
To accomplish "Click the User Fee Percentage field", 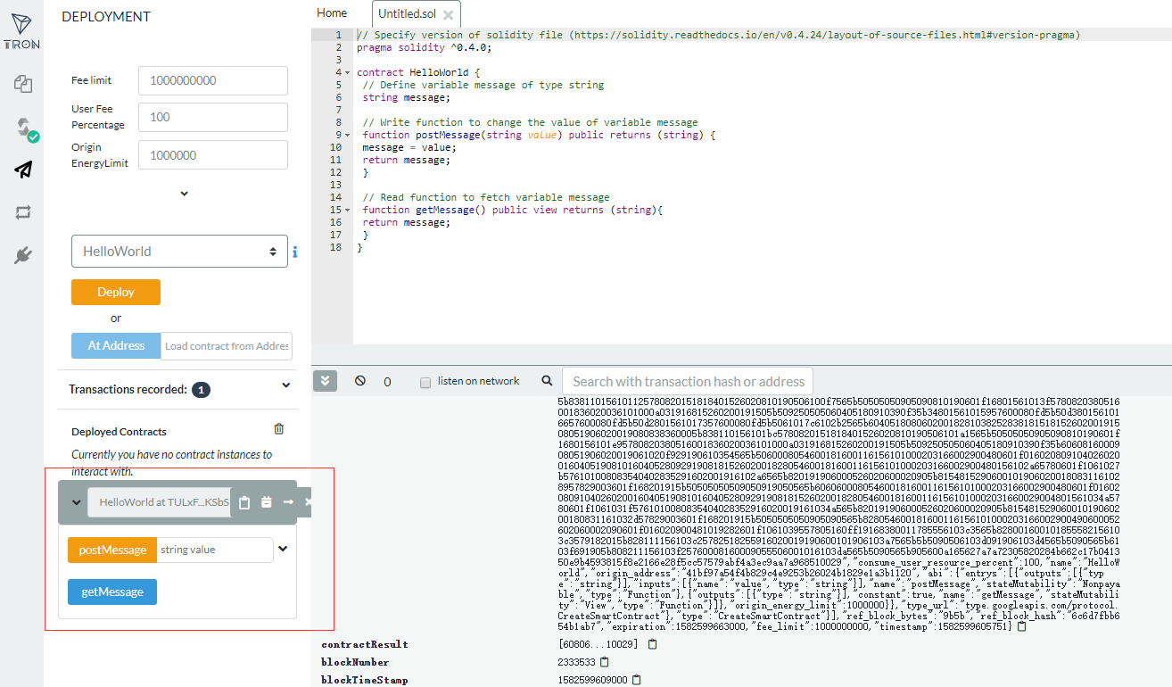I will (213, 117).
